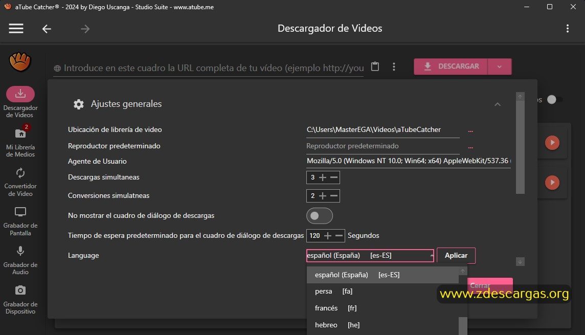Click the aTube Catcher glove logo
This screenshot has width=585, height=335.
tap(20, 62)
